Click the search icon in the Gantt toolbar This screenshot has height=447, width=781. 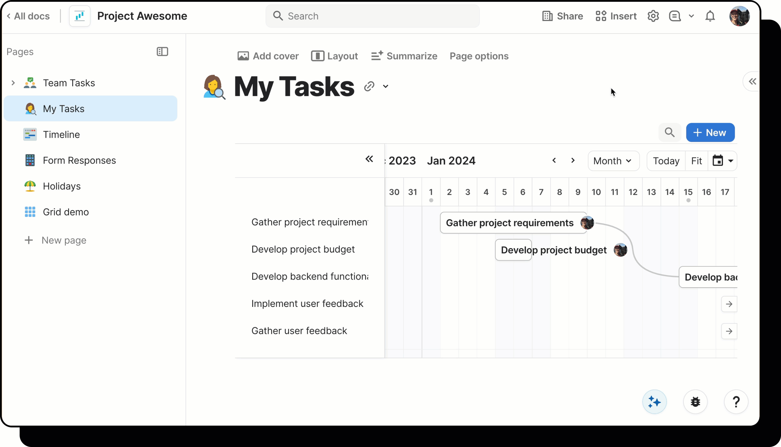670,132
